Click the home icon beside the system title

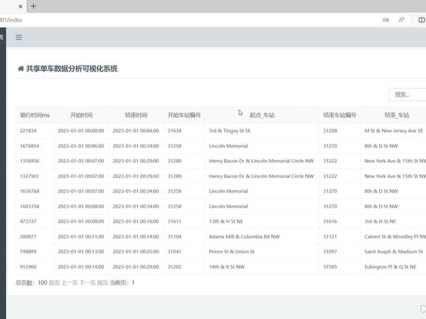click(x=21, y=69)
